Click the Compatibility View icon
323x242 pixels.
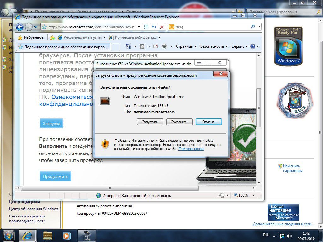tap(146, 27)
